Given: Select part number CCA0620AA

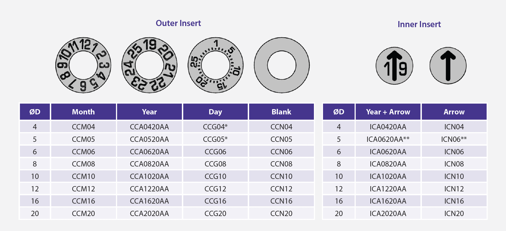Looking at the screenshot, I should coord(149,152).
